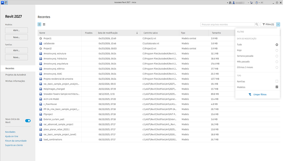Click the Amostra proj. AVAC file icon

point(41,74)
